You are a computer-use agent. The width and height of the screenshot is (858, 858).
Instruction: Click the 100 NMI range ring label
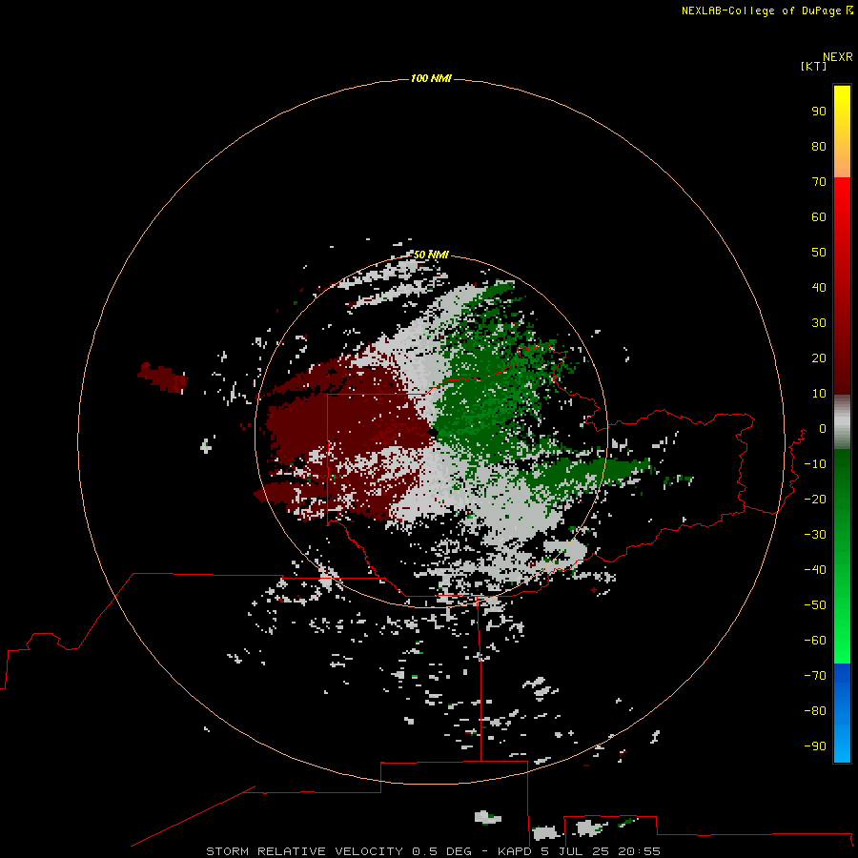click(431, 78)
